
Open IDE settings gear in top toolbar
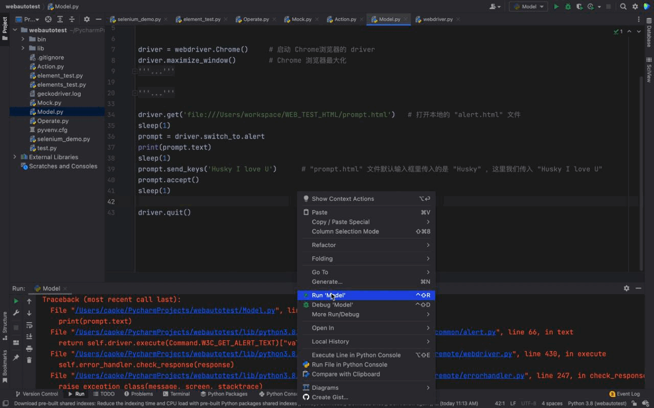click(635, 7)
